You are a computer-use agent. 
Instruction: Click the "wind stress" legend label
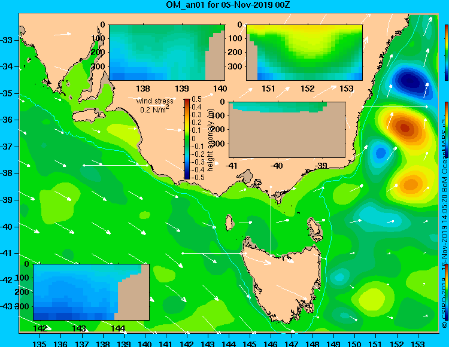[154, 101]
